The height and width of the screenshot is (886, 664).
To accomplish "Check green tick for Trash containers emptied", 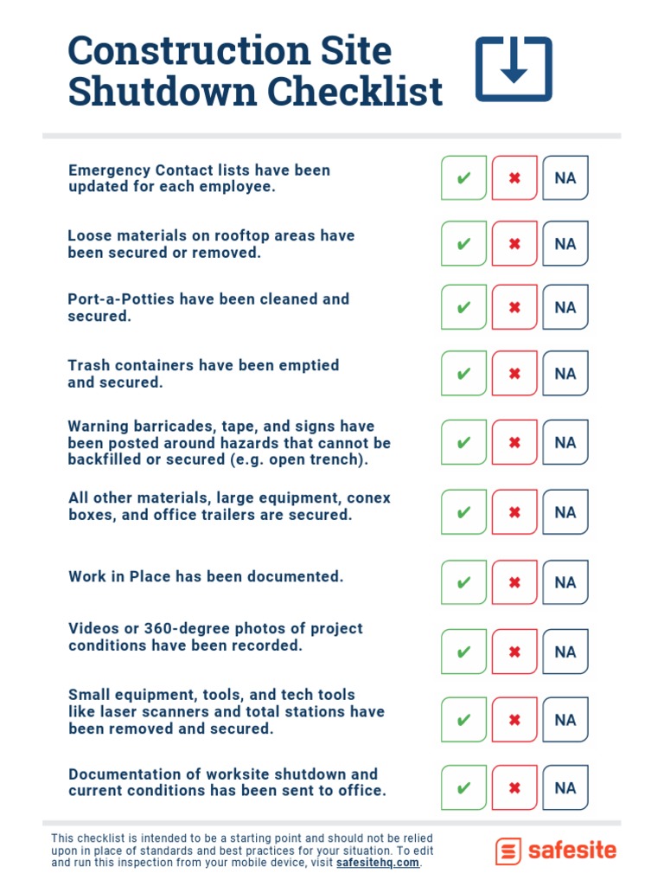I will pos(463,374).
